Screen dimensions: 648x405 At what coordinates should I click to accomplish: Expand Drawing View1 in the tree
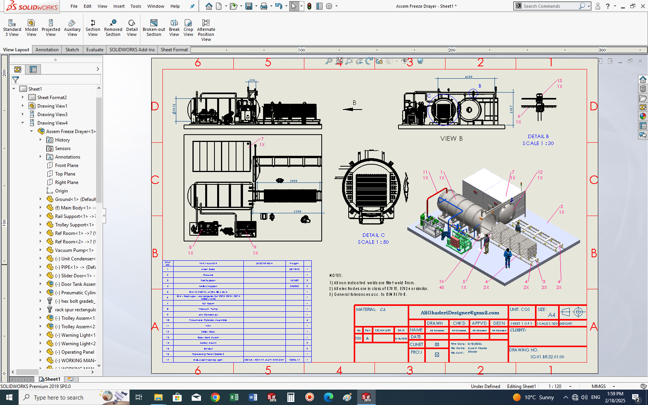[x=23, y=106]
